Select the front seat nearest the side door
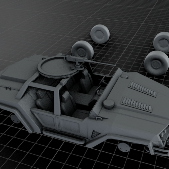The image size is (169, 169). 68,103
